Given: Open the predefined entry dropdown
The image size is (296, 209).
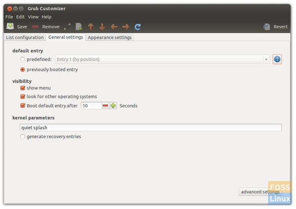Looking at the screenshot, I should pos(162,60).
